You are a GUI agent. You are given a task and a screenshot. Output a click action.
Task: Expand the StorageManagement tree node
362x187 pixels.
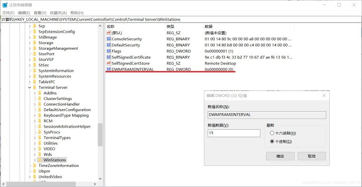(30, 48)
